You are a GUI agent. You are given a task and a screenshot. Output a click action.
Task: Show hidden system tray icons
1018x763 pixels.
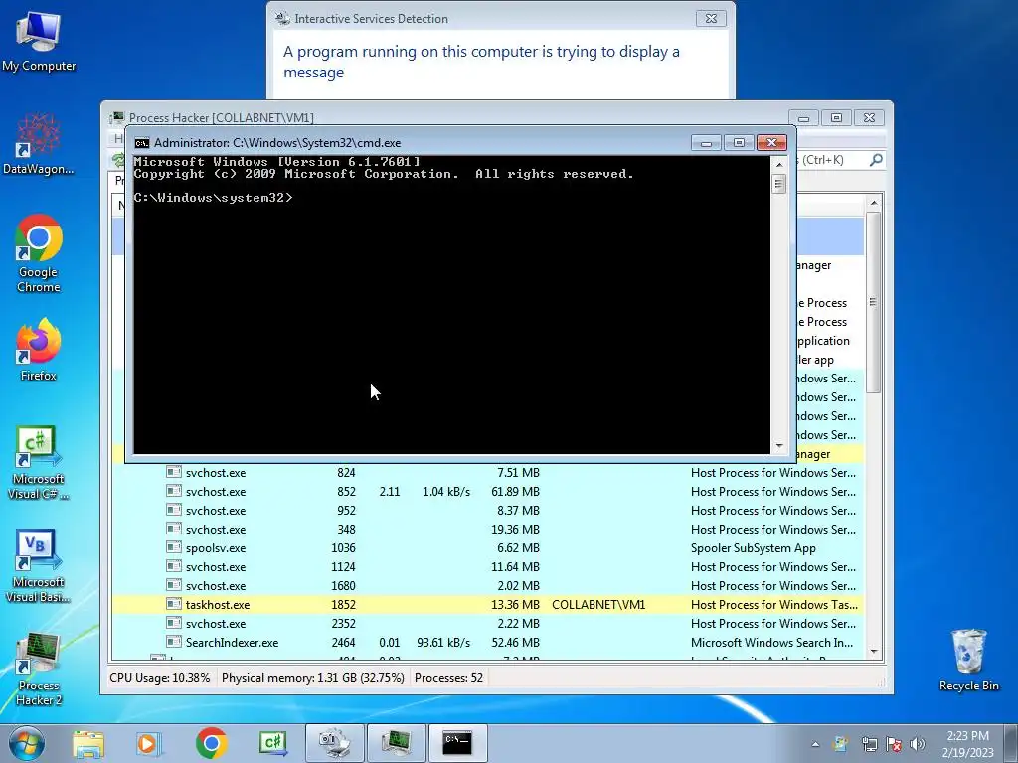pyautogui.click(x=815, y=744)
